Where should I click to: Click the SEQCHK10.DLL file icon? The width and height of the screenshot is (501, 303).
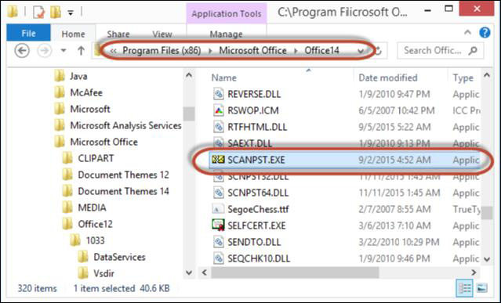pos(219,258)
